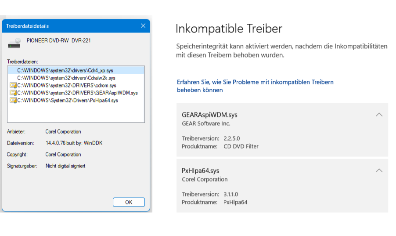Click the PIONEER DVD-RW drive icon
The height and width of the screenshot is (236, 396).
pyautogui.click(x=14, y=43)
